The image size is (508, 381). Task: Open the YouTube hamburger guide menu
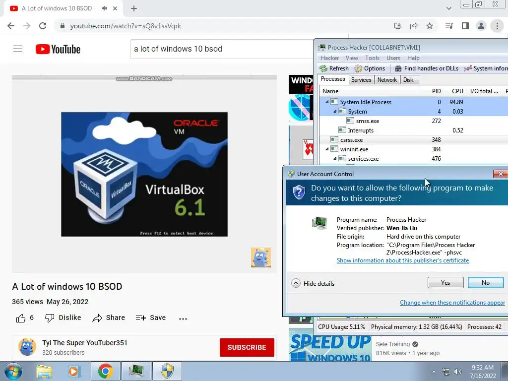click(18, 49)
